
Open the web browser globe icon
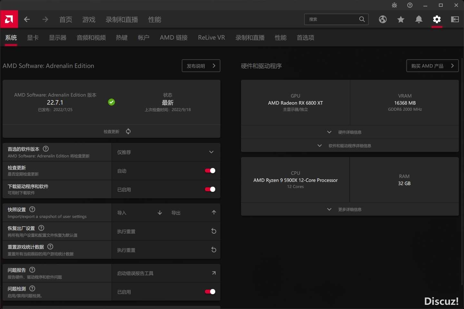tap(383, 19)
